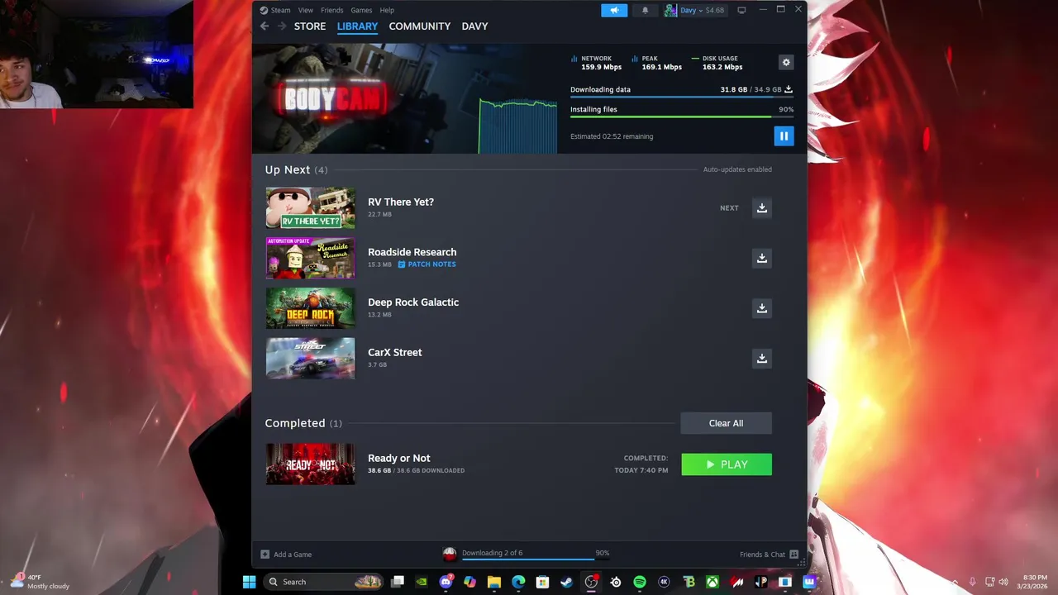Screen dimensions: 1058x595
Task: Open the View menu
Action: tap(306, 10)
